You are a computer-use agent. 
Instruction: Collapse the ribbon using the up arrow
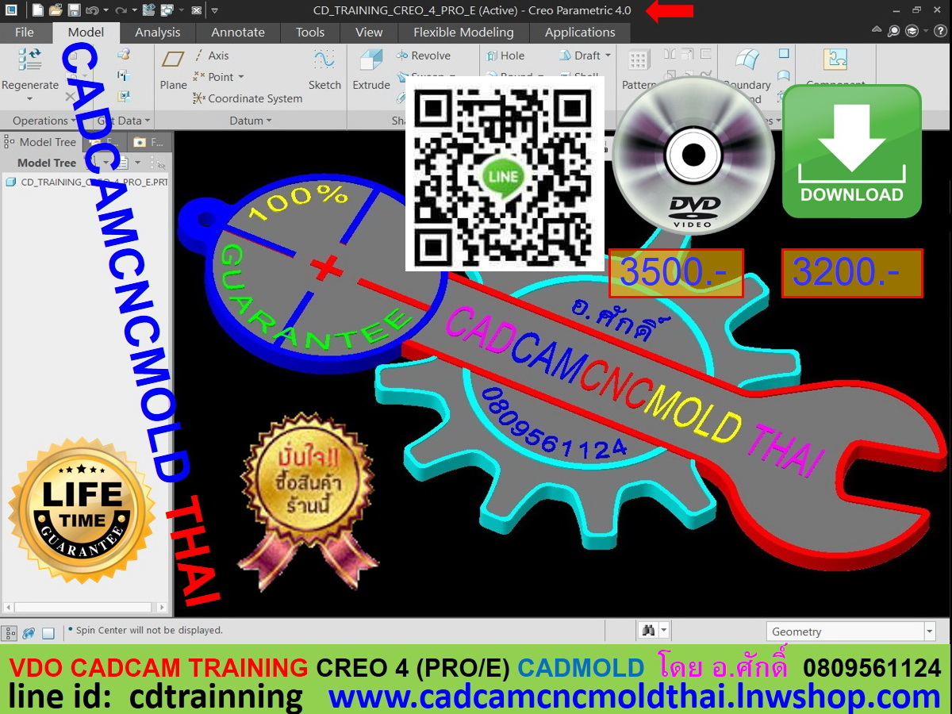tap(877, 30)
